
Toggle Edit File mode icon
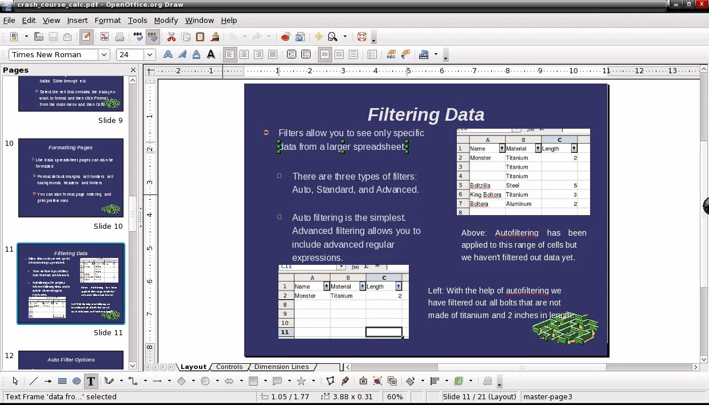tap(86, 37)
